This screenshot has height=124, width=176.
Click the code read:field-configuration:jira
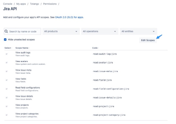pos(111,89)
